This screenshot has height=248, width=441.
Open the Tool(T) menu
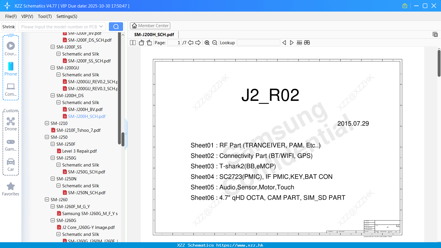[45, 16]
